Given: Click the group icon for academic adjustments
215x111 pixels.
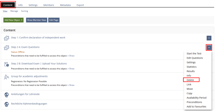Looking at the screenshot, I should tap(7, 77).
